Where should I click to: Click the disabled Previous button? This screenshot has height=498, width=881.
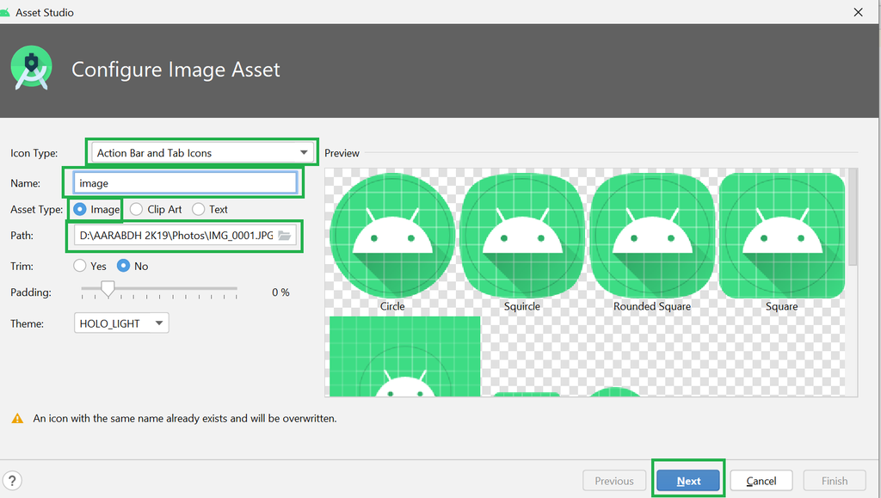[614, 481]
